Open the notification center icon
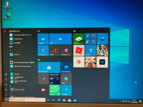 tap(140, 101)
